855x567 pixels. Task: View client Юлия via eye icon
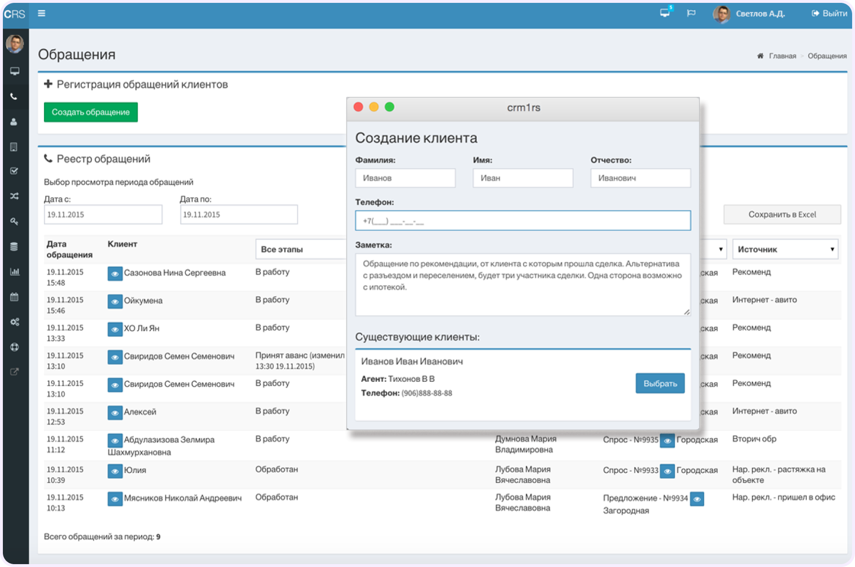[115, 471]
